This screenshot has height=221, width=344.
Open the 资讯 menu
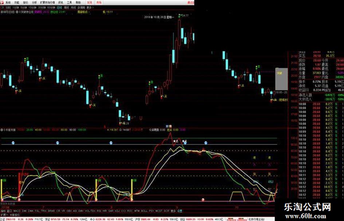(x=60, y=3)
